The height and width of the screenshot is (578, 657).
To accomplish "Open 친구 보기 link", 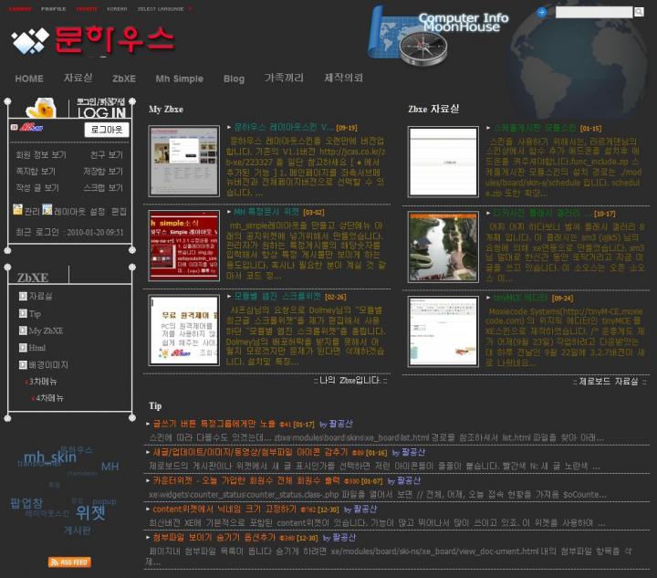I will tap(107, 154).
